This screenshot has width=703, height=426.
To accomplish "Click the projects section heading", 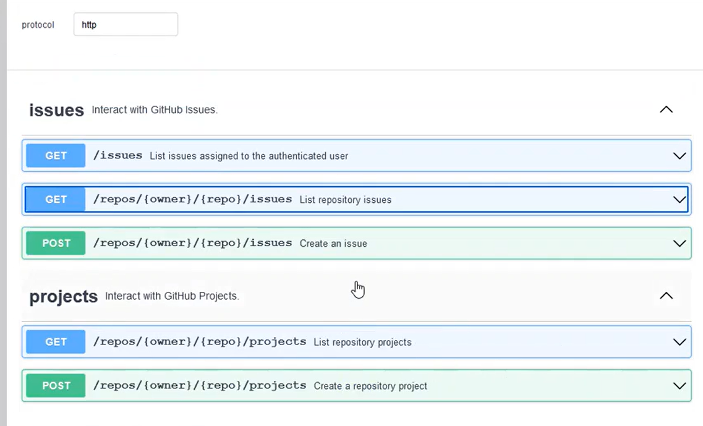I will pos(64,297).
